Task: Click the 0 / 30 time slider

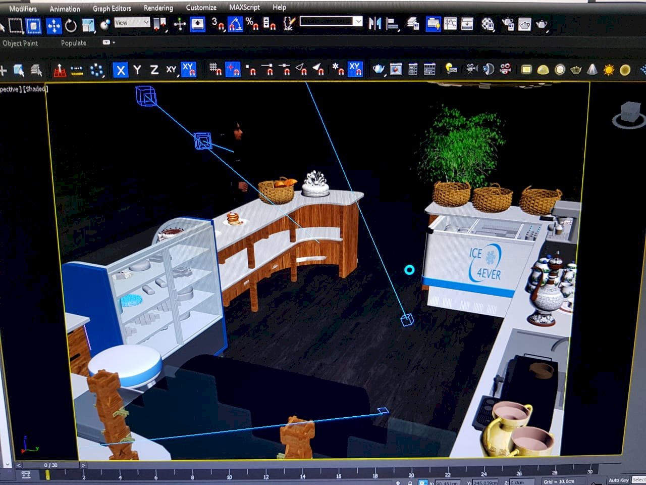Action: tap(50, 465)
